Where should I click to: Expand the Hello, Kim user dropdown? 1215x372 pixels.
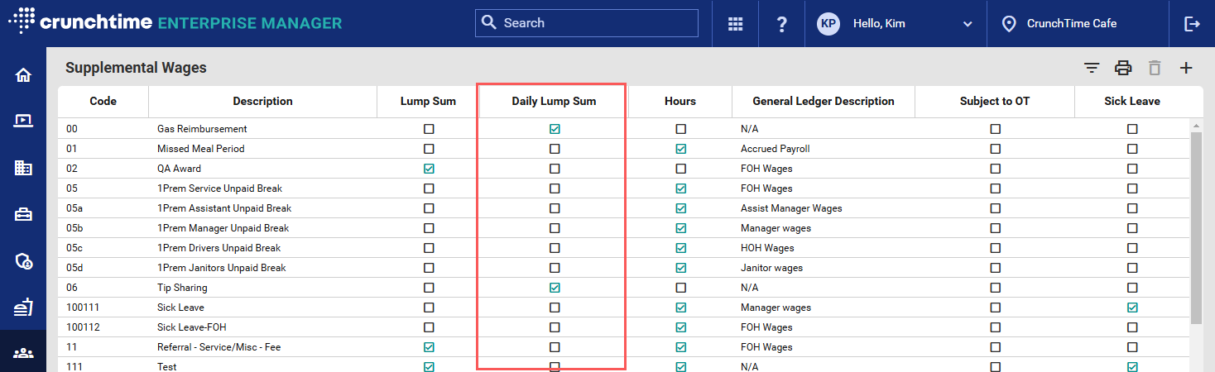coord(968,24)
